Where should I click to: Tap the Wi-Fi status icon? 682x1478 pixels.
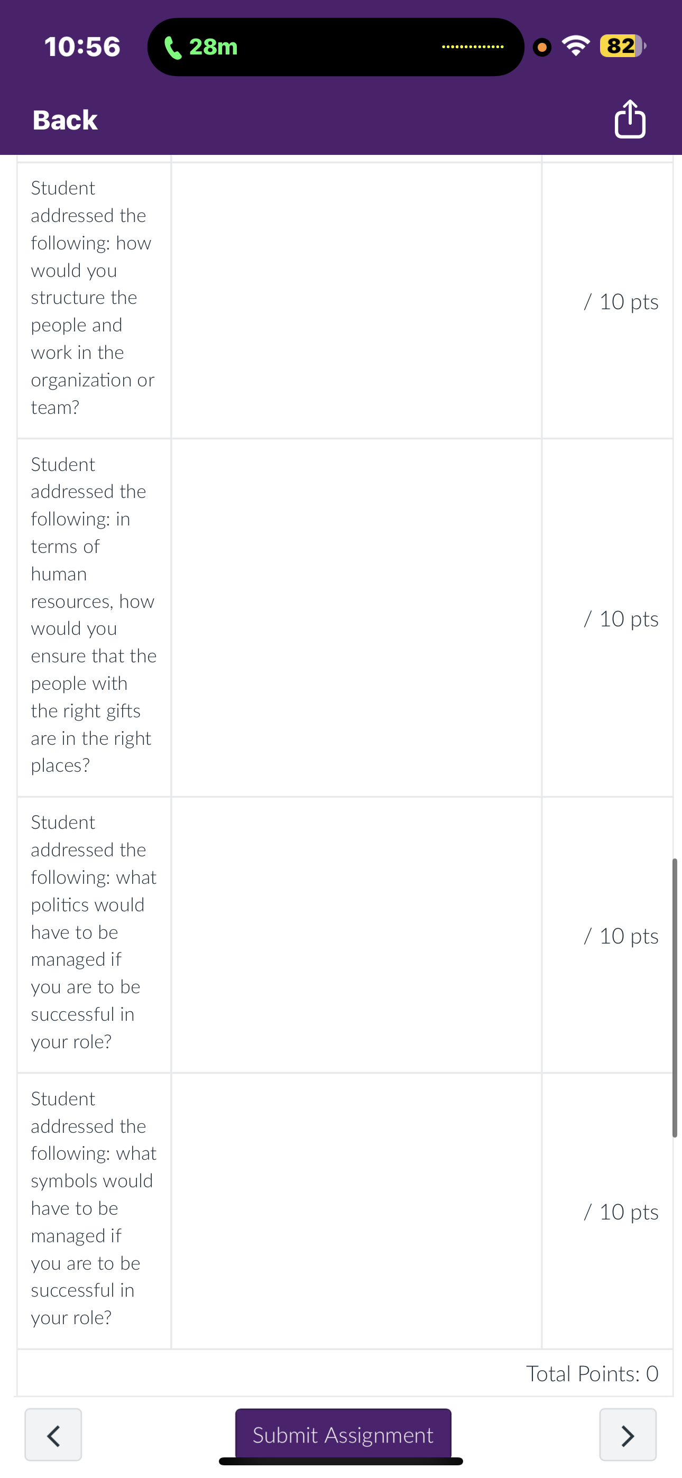[576, 46]
